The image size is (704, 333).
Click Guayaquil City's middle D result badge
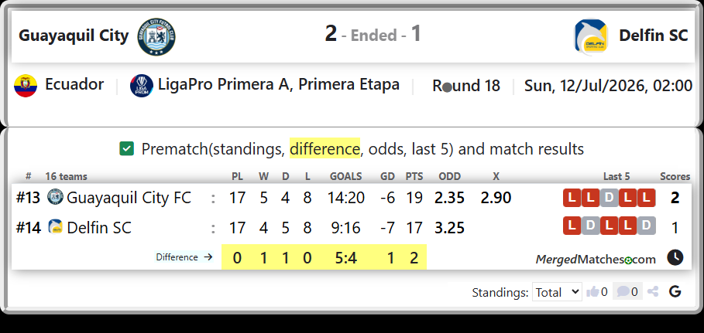click(609, 198)
